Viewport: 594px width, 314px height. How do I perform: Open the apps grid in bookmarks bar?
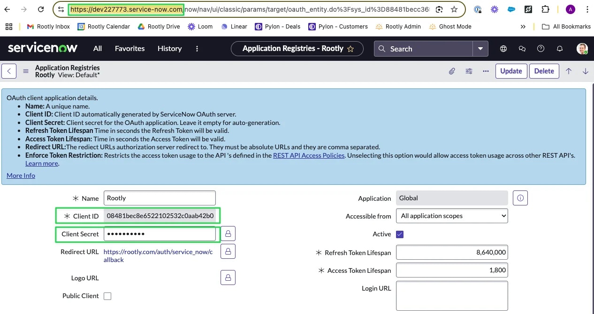(9, 27)
